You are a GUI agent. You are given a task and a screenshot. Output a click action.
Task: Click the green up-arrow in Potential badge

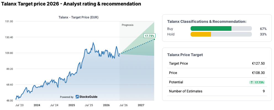[x=252, y=82]
